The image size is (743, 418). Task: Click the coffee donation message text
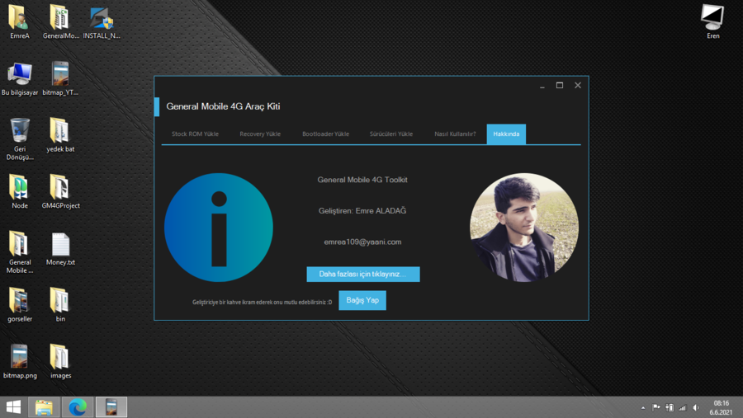pyautogui.click(x=262, y=302)
